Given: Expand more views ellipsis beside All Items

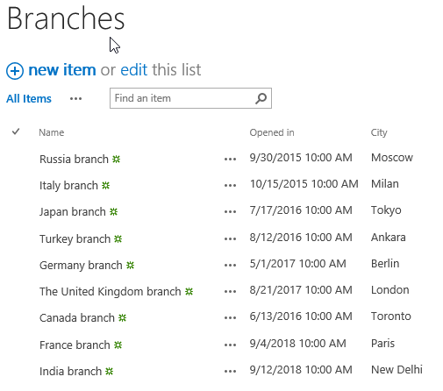Looking at the screenshot, I should tap(75, 99).
